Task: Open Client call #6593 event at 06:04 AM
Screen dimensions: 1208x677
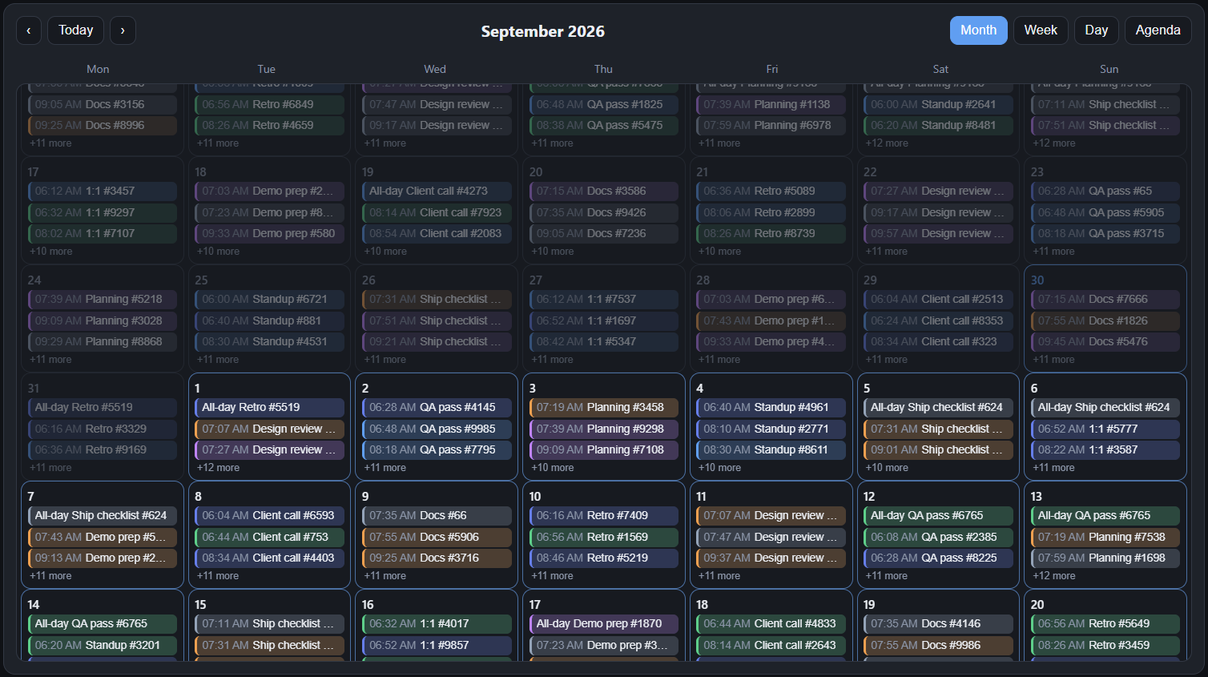Action: click(x=269, y=515)
